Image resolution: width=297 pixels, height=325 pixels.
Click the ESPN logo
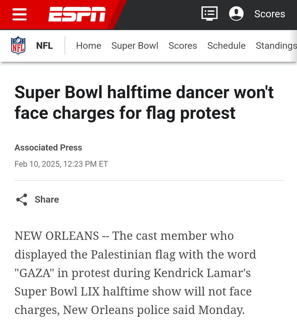(x=76, y=14)
